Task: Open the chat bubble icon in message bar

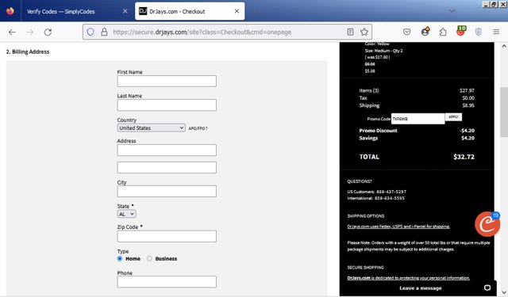Action: point(487,288)
